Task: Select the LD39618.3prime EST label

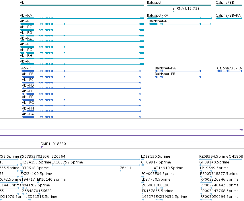Action: click(34, 168)
